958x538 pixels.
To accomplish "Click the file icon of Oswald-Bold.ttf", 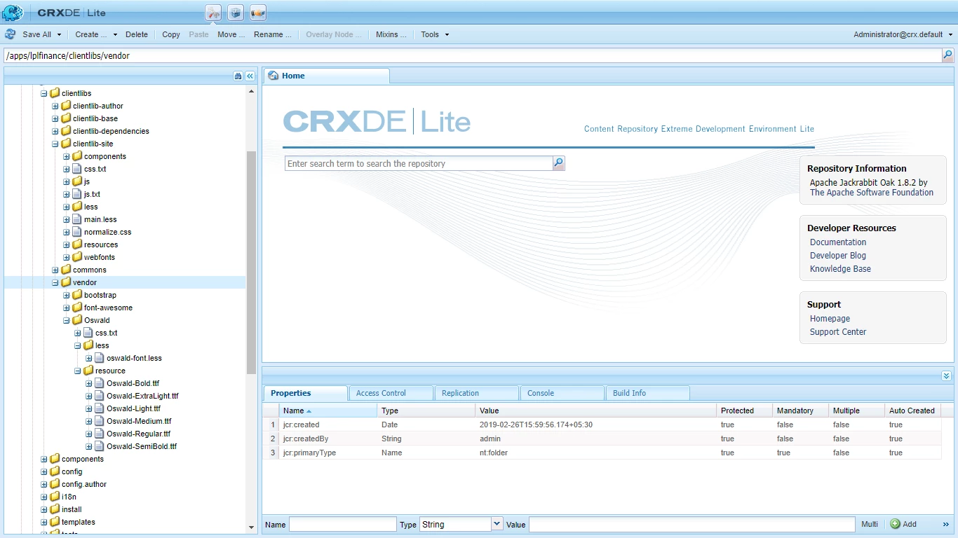I will coord(100,383).
